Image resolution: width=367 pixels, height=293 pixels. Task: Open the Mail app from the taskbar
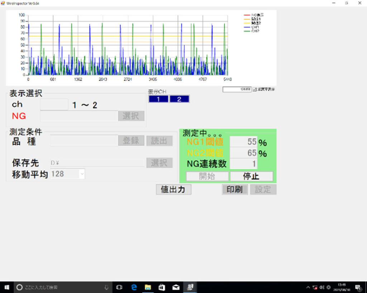[176, 287]
